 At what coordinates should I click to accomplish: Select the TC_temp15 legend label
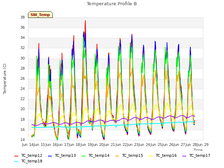point(132,155)
